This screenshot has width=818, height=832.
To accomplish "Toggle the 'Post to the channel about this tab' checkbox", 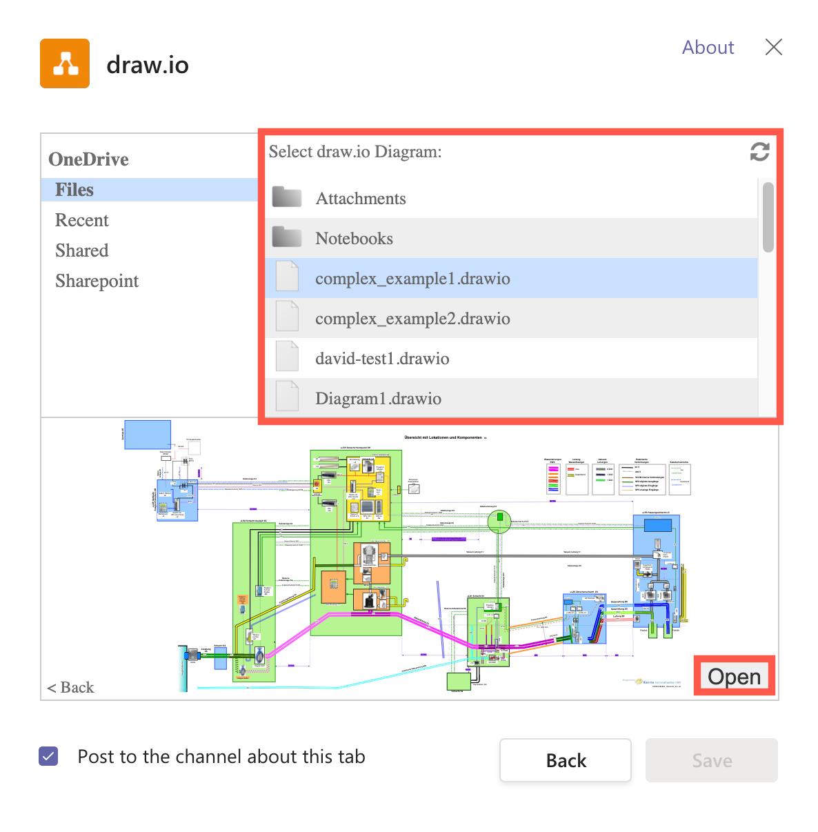I will [48, 756].
